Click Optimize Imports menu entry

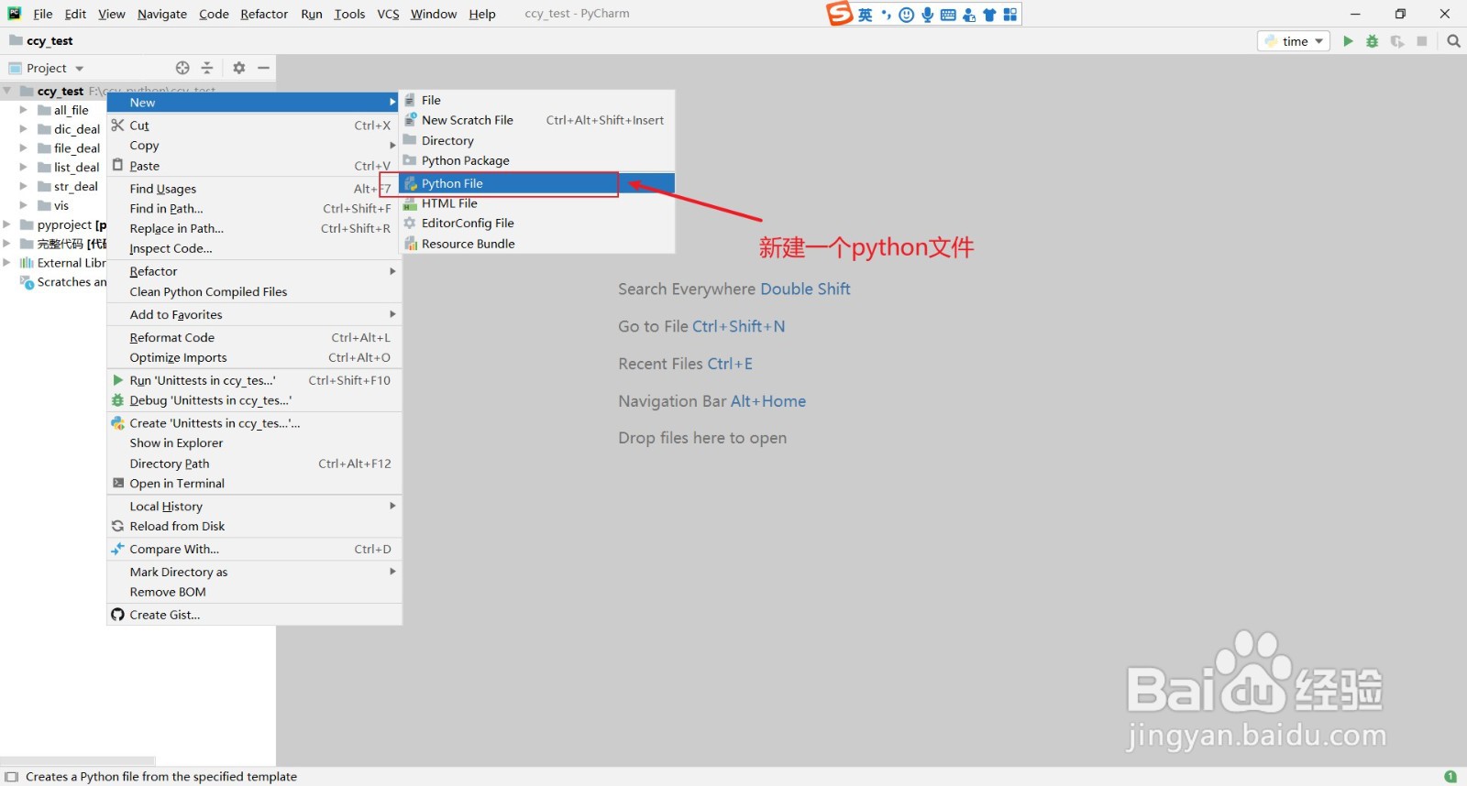tap(254, 357)
